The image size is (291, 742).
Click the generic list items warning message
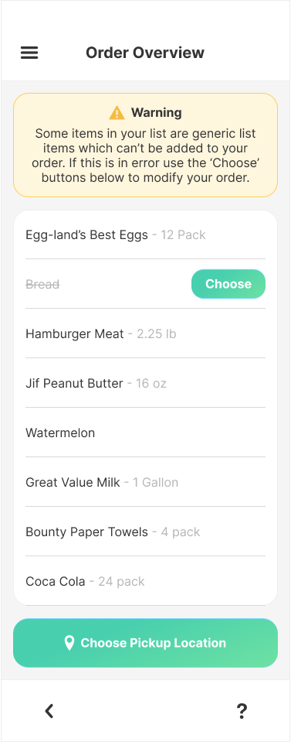coord(145,156)
